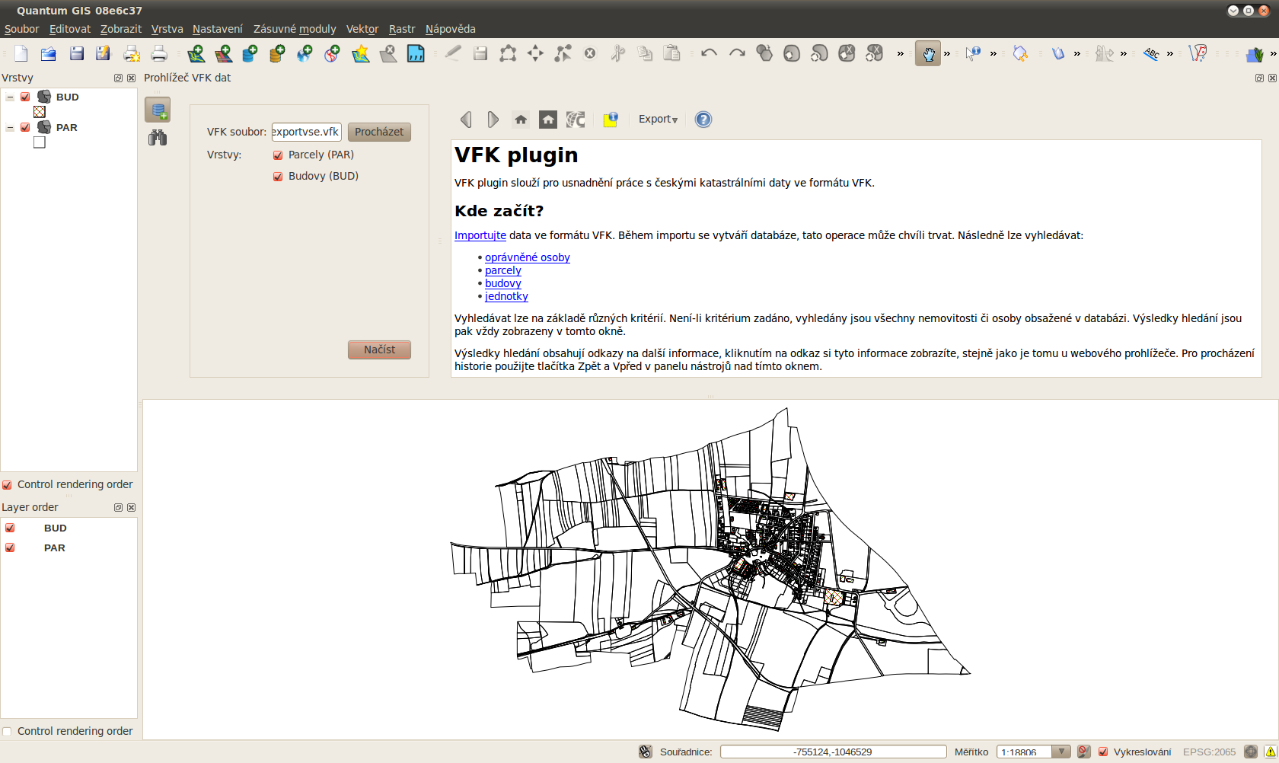Open project folder icon in toolbar

click(49, 53)
